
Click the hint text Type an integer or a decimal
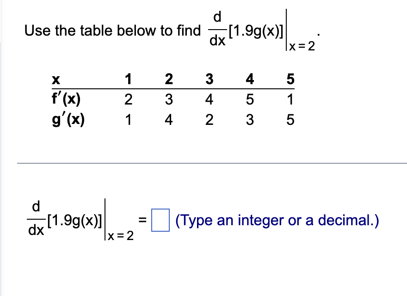coord(276,221)
